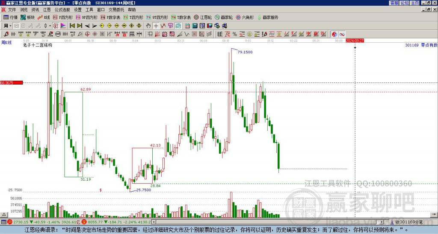Open the T四方形 time square
Viewport: 438px width, 234px height.
(x=133, y=17)
